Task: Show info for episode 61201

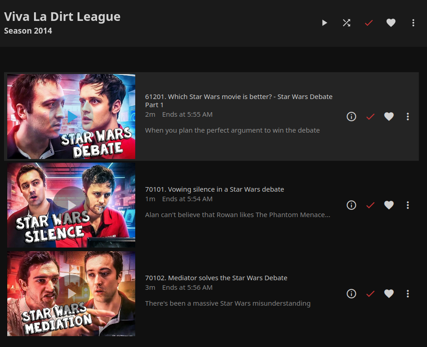Action: [x=351, y=117]
